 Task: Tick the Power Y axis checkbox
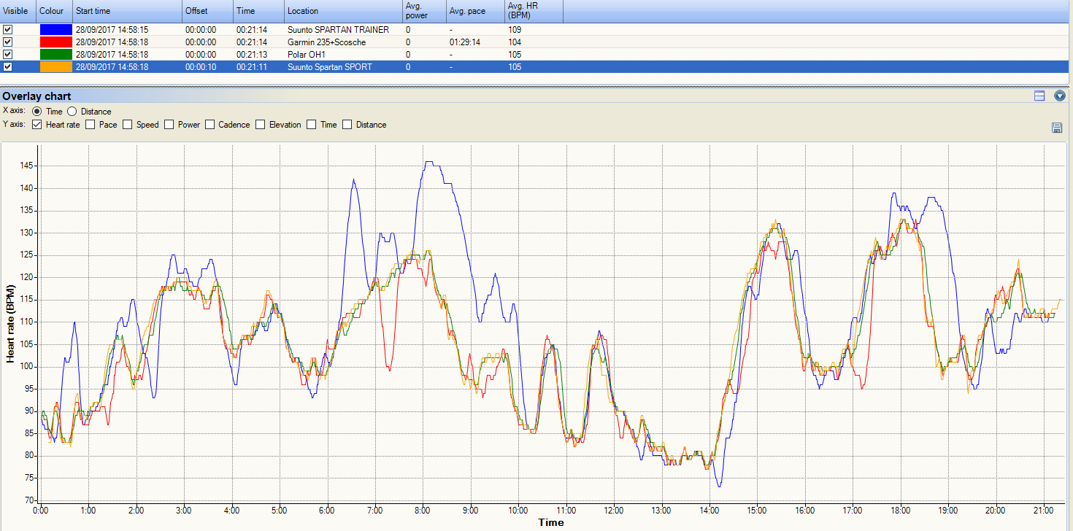169,125
